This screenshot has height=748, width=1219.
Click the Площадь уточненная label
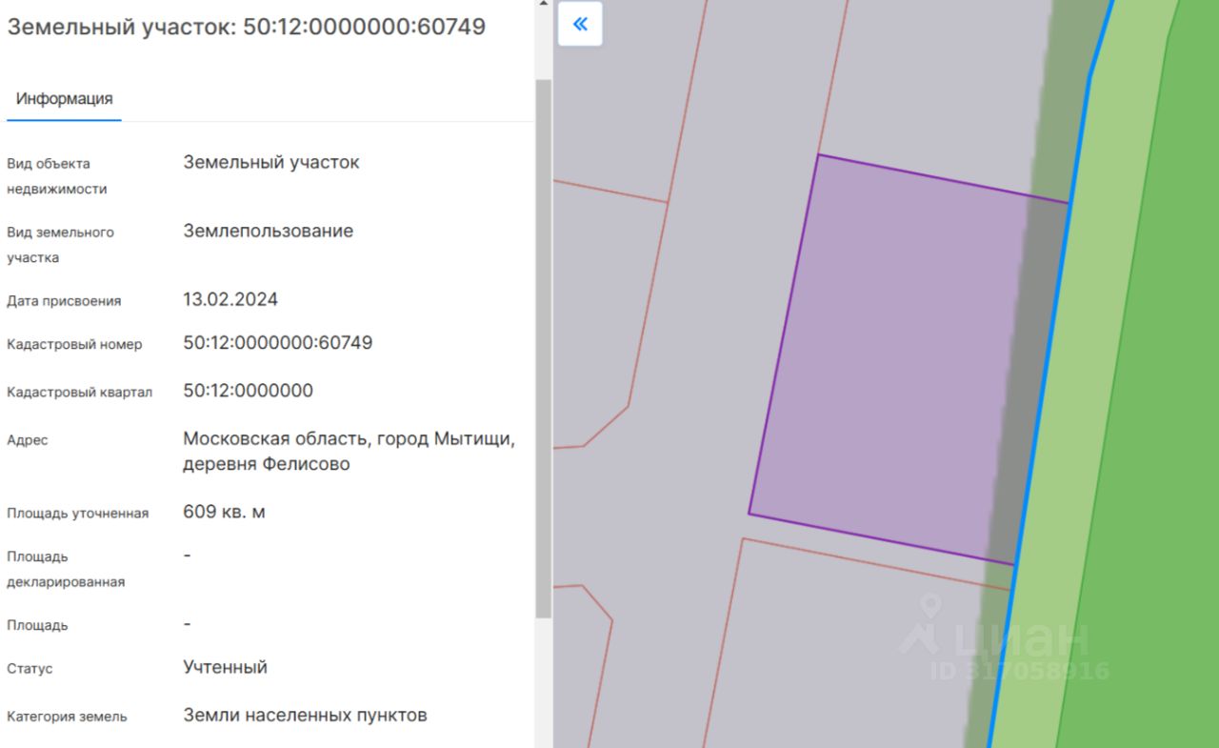pos(78,513)
